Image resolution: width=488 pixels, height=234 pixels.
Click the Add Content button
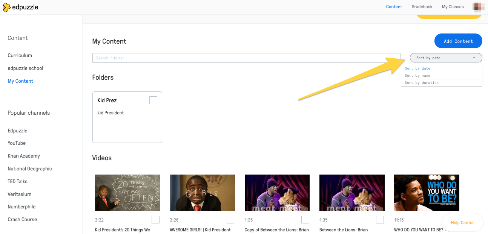pos(458,41)
